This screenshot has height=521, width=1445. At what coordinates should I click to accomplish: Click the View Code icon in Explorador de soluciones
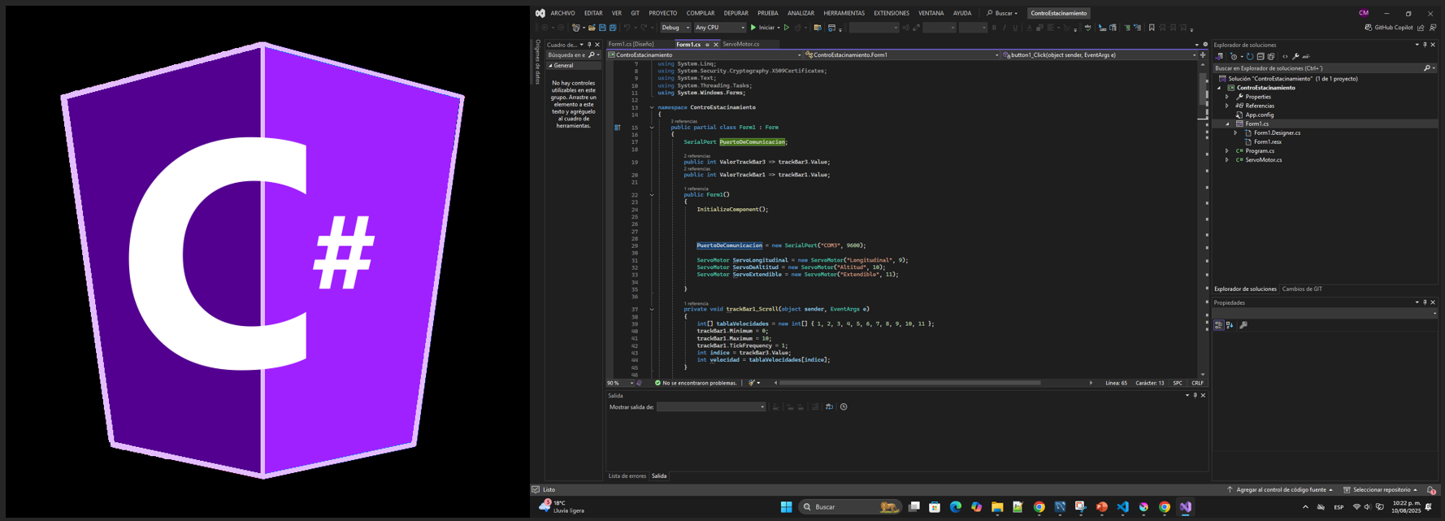click(1285, 57)
